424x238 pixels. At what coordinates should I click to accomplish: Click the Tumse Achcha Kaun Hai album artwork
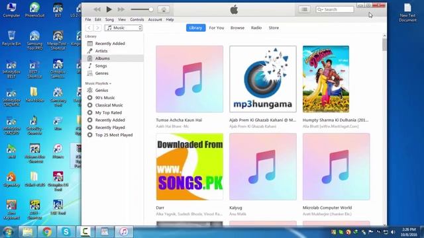(x=189, y=79)
